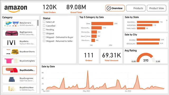Click the Category panel heading

(x=7, y=17)
